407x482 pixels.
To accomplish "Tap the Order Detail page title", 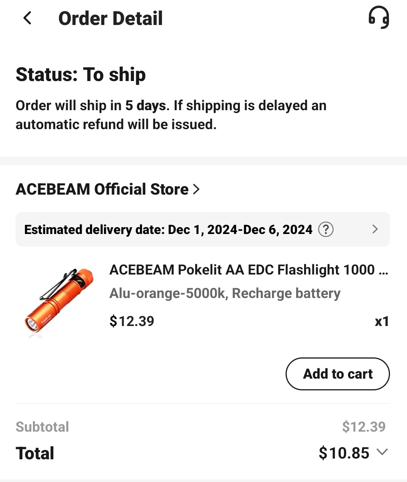I will tap(110, 18).
